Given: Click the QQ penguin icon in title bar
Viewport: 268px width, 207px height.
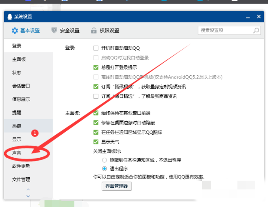Looking at the screenshot, I should click(x=10, y=17).
